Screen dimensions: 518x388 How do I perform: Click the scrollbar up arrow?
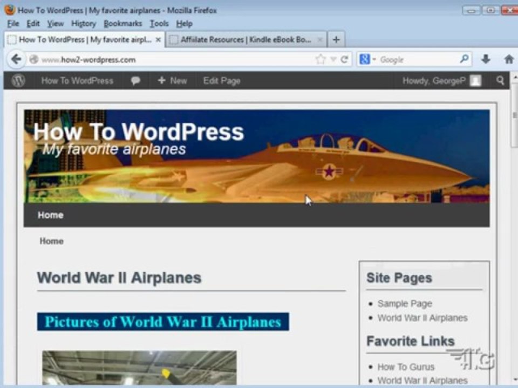click(x=514, y=77)
